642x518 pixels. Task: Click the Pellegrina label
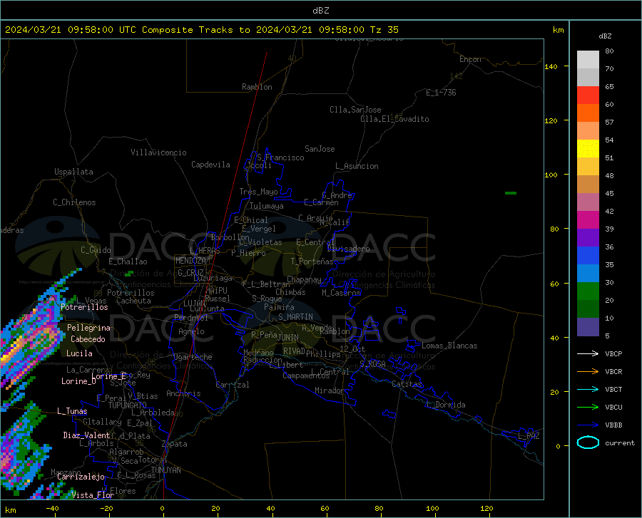coord(89,328)
